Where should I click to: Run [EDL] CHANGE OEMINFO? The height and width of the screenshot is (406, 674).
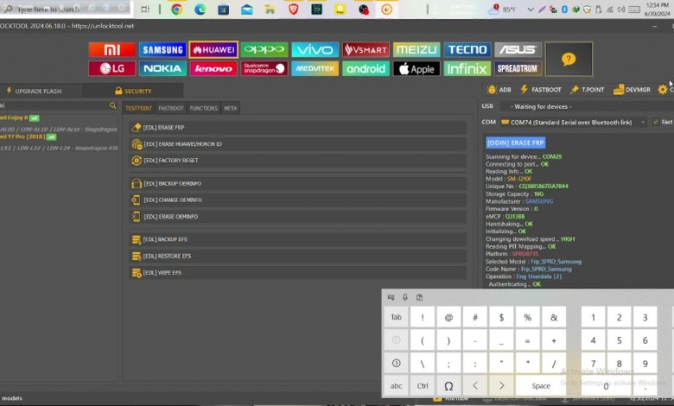[297, 200]
